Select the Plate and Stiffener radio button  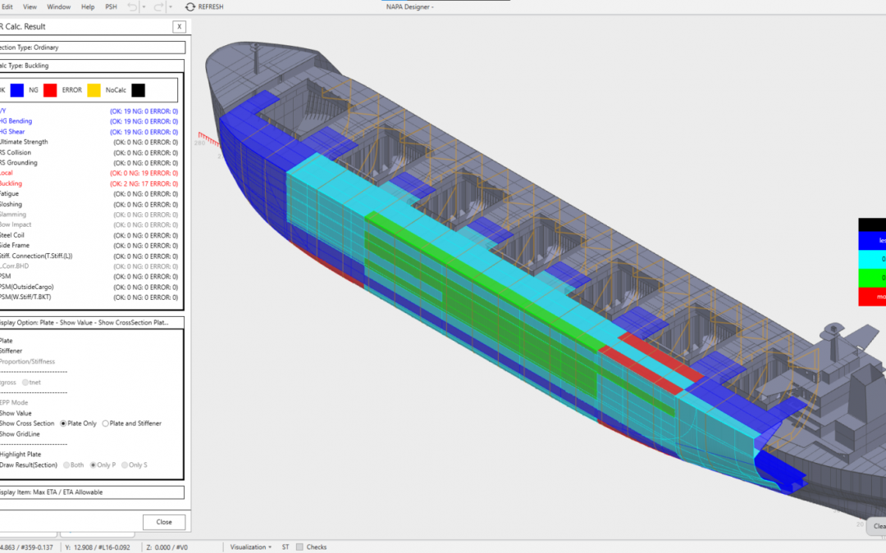[103, 424]
